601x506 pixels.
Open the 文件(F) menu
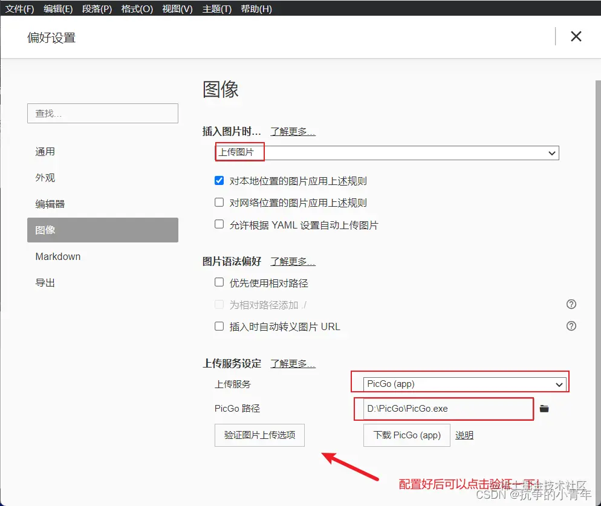(x=19, y=9)
